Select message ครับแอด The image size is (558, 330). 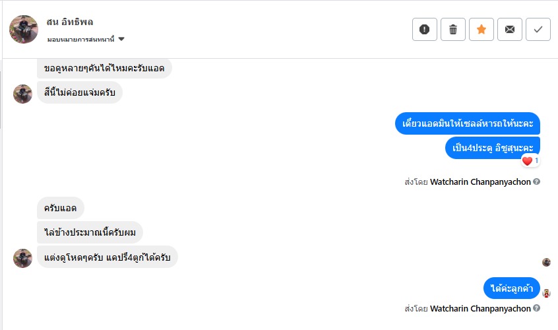(x=61, y=208)
